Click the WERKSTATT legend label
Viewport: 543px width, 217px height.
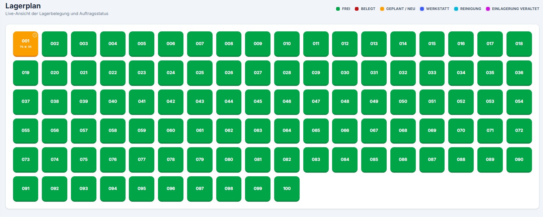(x=438, y=9)
